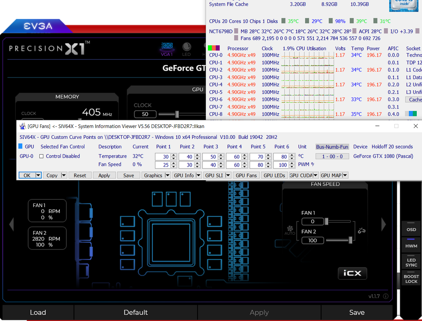Screen dimensions: 422x321
Task: Click the "GeForce GTX 1080 (Pascal)" device text
Action: click(383, 156)
